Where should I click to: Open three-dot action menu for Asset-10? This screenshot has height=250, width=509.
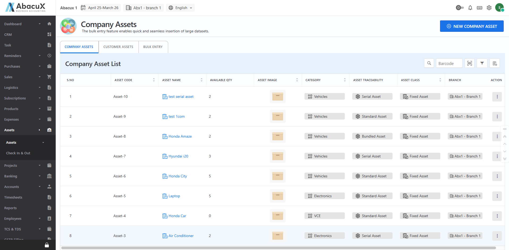point(497,97)
